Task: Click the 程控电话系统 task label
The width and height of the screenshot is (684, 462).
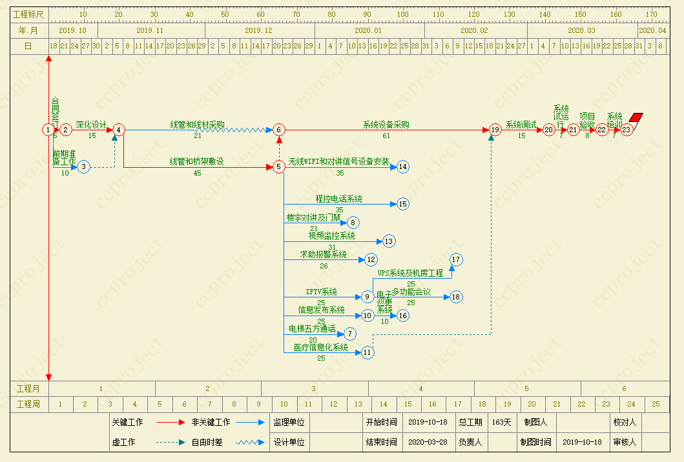Action: click(338, 199)
